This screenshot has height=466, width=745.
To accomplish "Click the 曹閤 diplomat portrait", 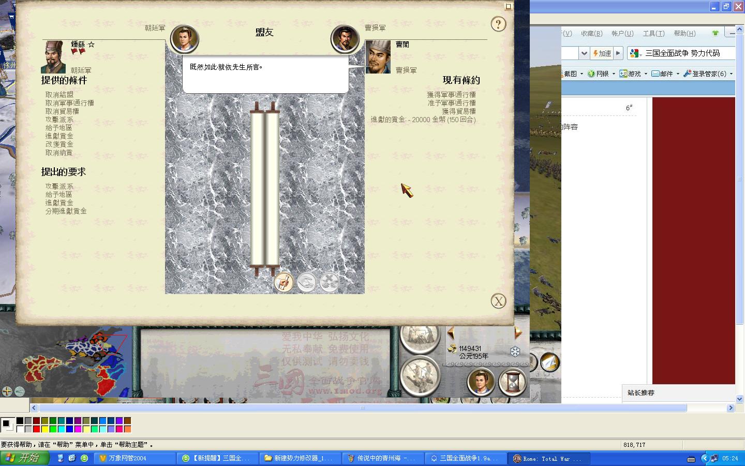I will click(x=378, y=57).
